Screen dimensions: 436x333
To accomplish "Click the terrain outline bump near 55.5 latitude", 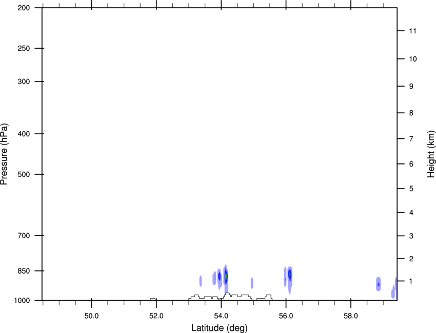I will click(x=268, y=297).
